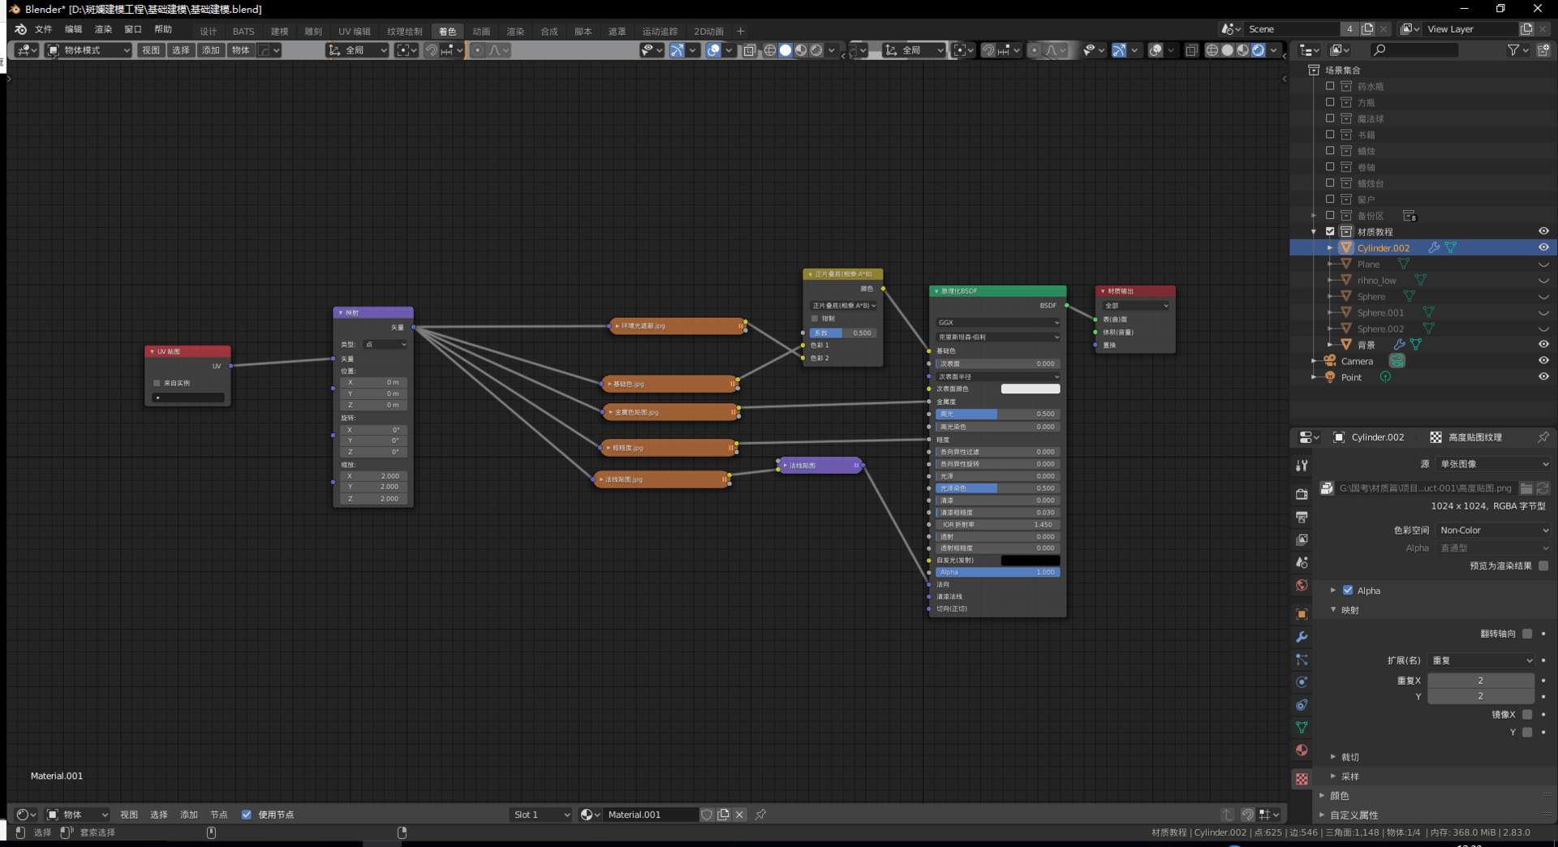Reload the height map image
The image size is (1558, 847).
pos(1543,488)
